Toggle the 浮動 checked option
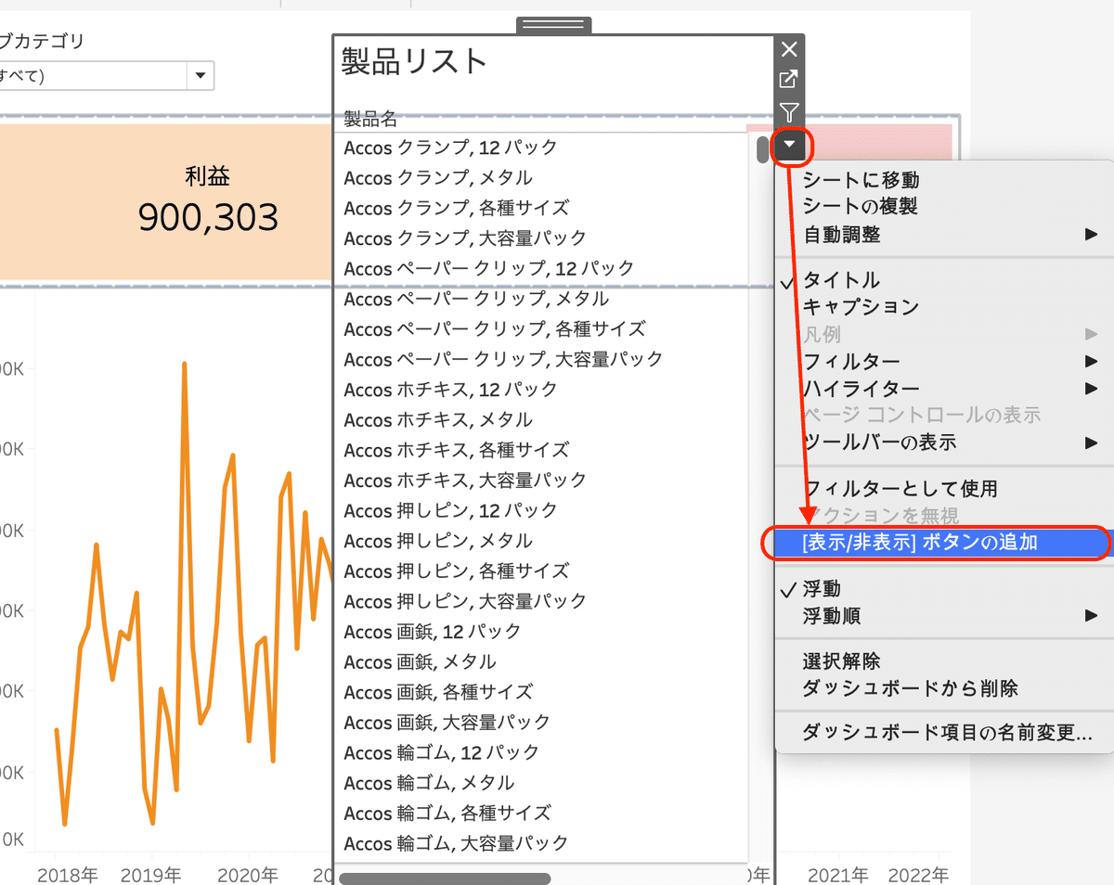This screenshot has width=1114, height=885. coord(944,588)
